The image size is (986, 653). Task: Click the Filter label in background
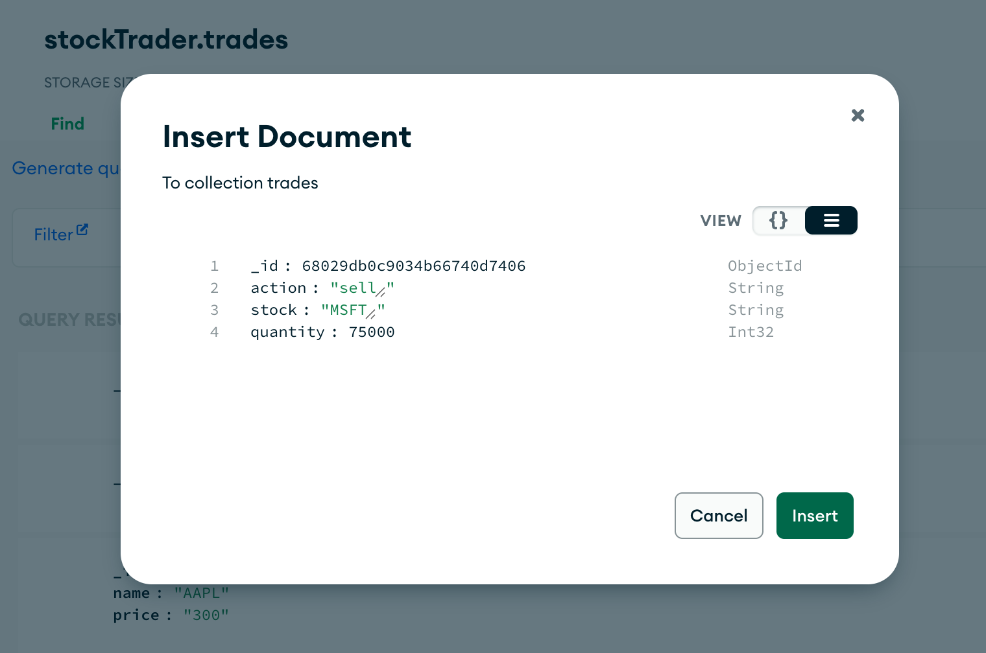tap(53, 235)
